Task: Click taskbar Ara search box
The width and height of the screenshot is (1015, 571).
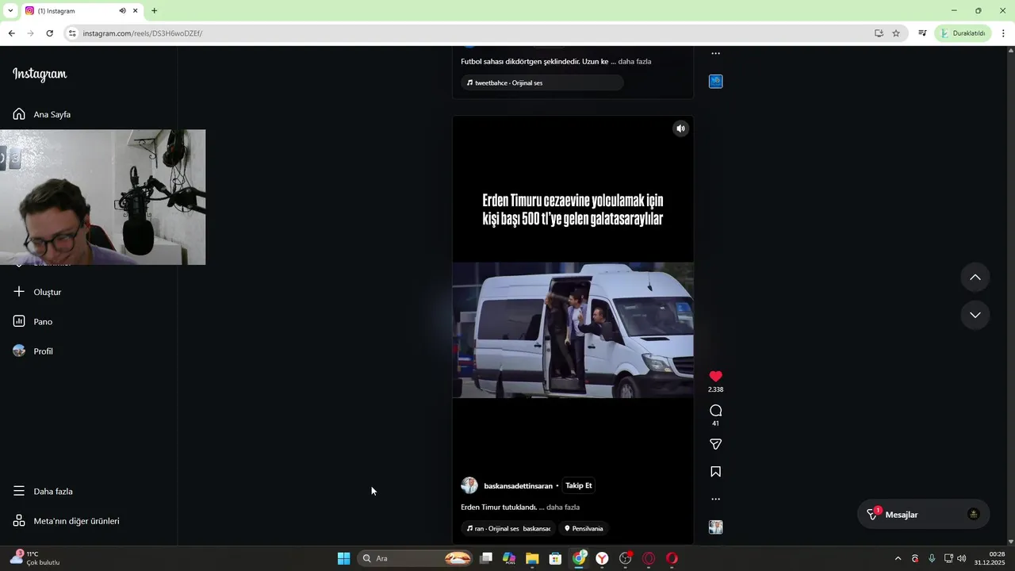Action: (415, 558)
